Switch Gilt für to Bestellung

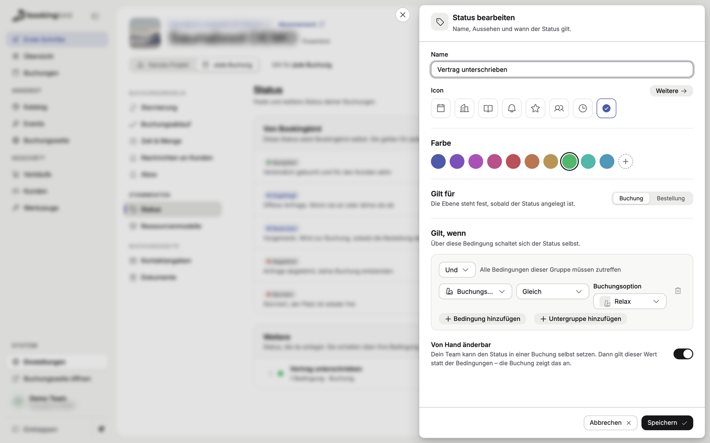(671, 198)
